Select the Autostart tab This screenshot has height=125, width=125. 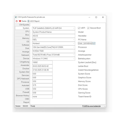coord(23,85)
